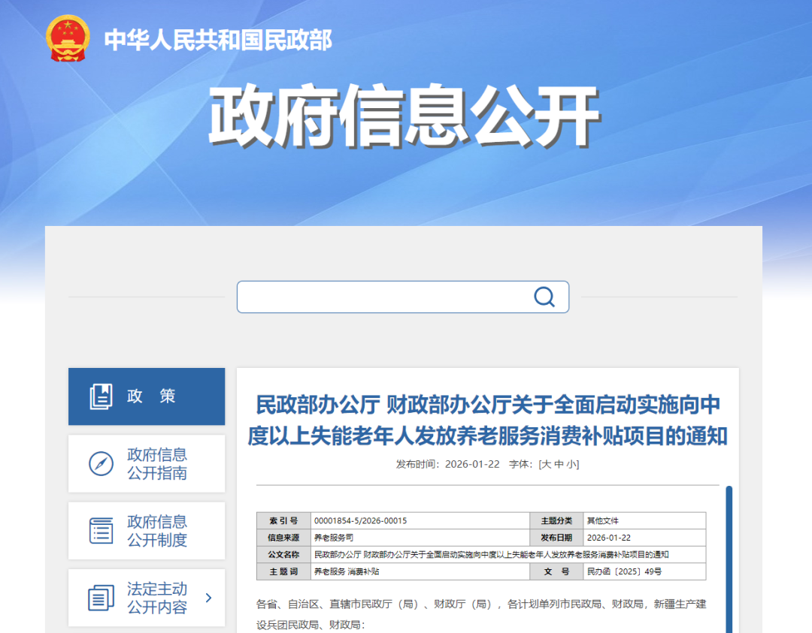Click the article's blue vertical scrollbar

point(728,559)
